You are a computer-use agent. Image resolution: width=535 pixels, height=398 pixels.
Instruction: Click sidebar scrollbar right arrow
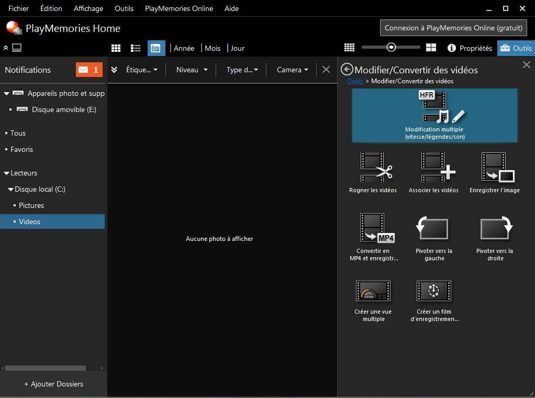coord(102,368)
